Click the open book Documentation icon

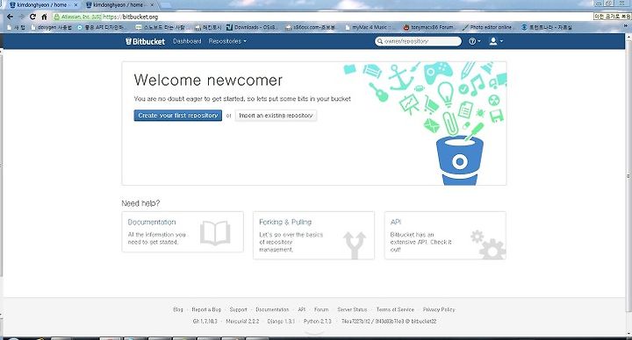coord(215,233)
